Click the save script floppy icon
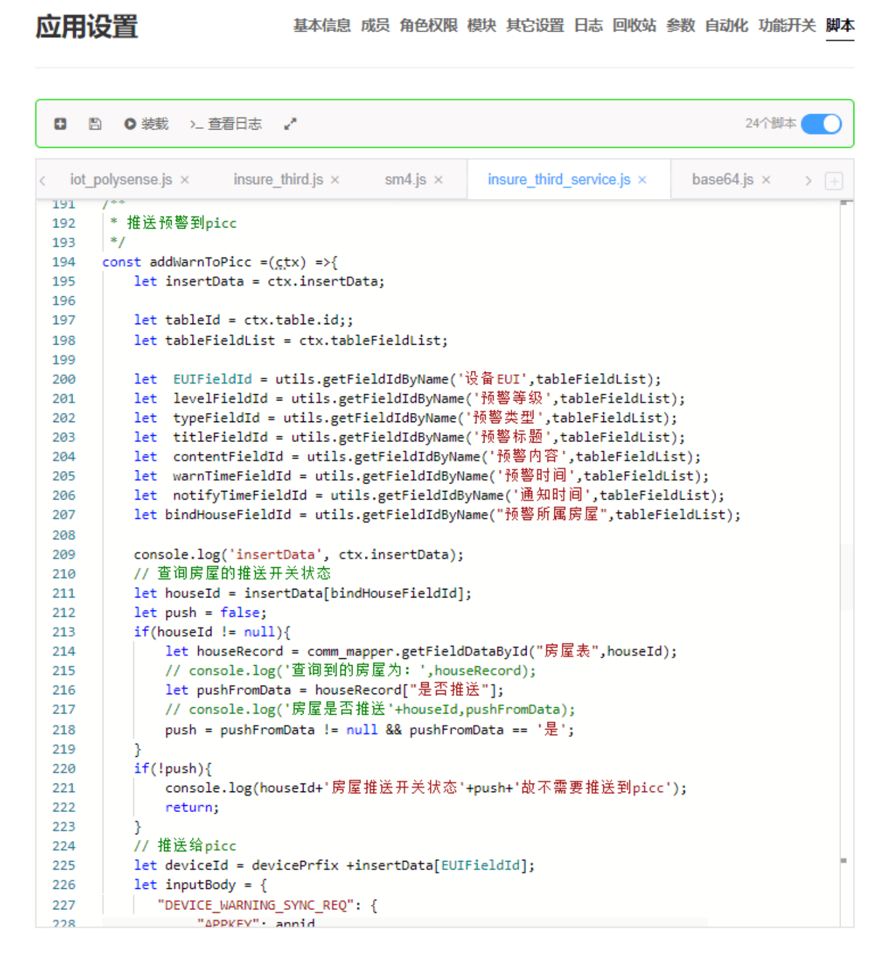This screenshot has width=892, height=962. [95, 124]
